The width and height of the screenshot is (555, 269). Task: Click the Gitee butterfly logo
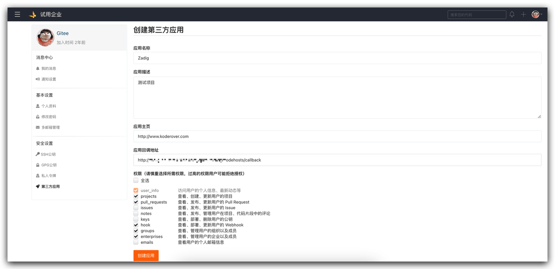(x=33, y=14)
